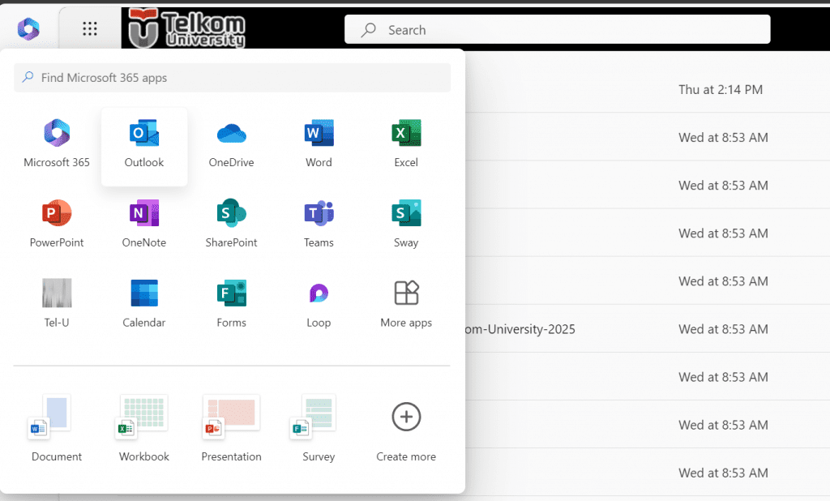The height and width of the screenshot is (501, 830).
Task: Open the file ending with om-University-2025
Action: point(520,329)
